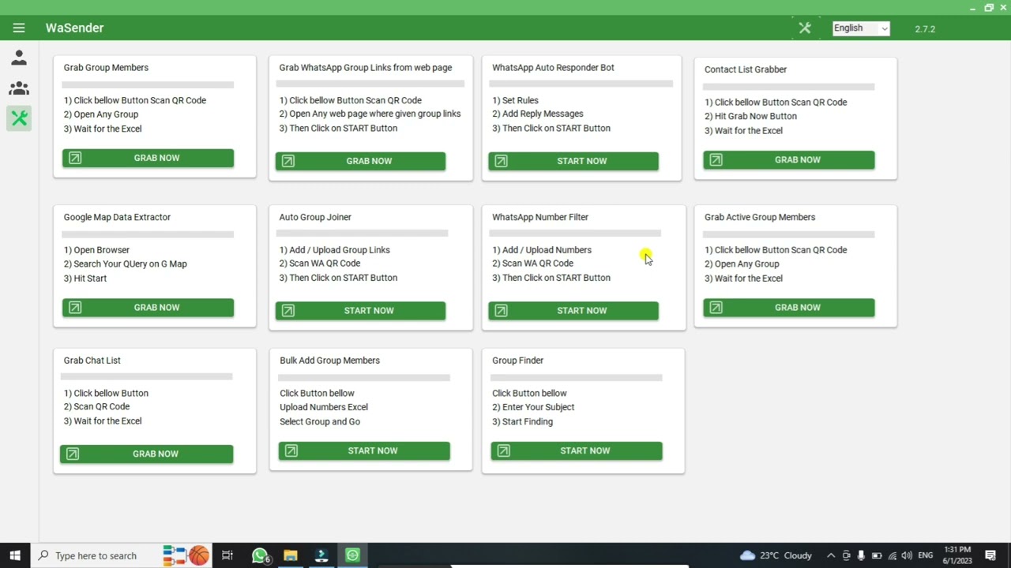Select the tools wrench sidebar icon
Screen dimensions: 1011x568
[x=19, y=118]
